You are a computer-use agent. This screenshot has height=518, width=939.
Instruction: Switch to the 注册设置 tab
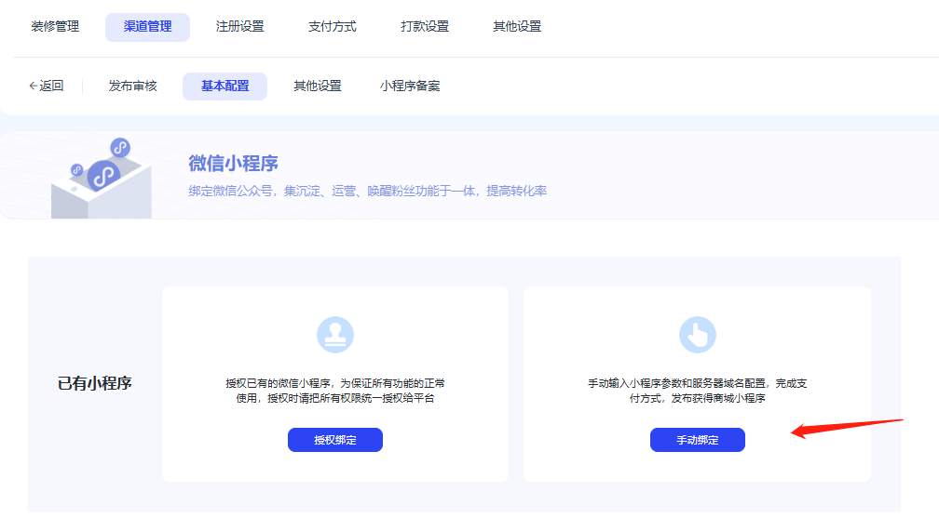click(x=239, y=26)
